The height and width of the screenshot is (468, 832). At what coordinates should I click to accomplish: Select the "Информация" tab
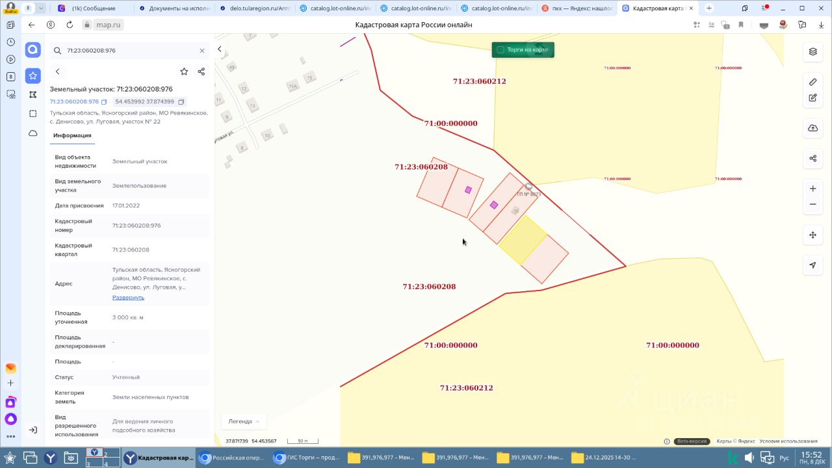point(72,135)
